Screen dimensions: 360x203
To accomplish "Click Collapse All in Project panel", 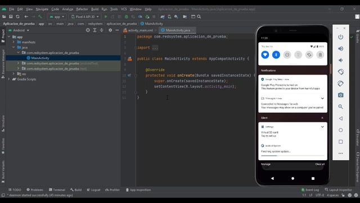I will 101,30.
